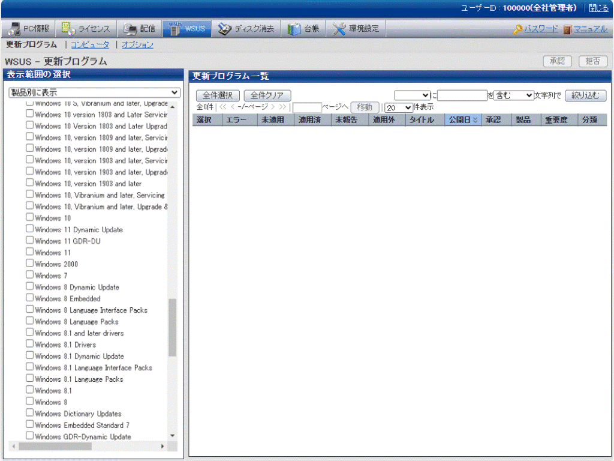This screenshot has height=461, width=614.
Task: Click the key icon beside パスワード
Action: (517, 29)
